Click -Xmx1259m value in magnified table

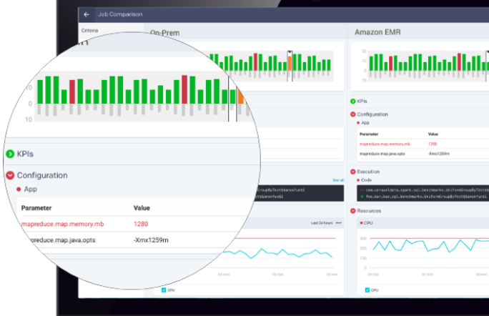coord(151,240)
